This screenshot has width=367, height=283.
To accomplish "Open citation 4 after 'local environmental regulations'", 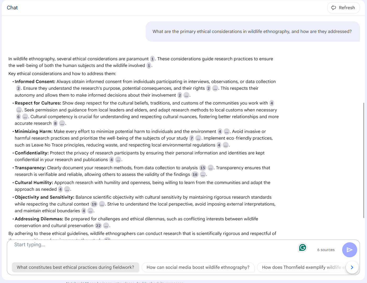I will pos(219,145).
